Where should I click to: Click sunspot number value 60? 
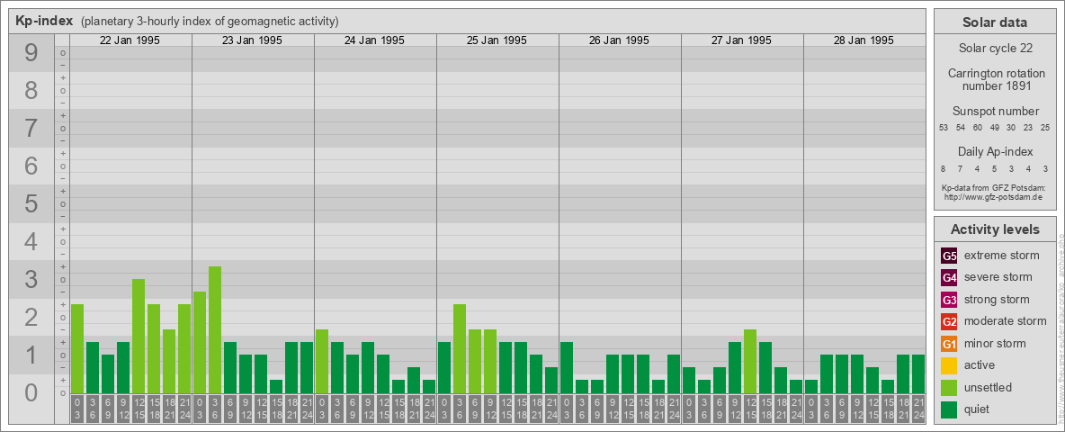click(x=978, y=128)
